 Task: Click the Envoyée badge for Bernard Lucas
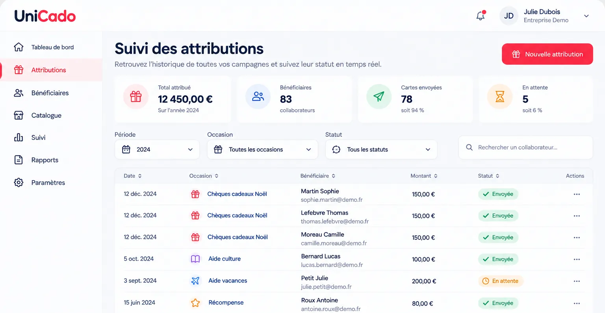pos(498,259)
